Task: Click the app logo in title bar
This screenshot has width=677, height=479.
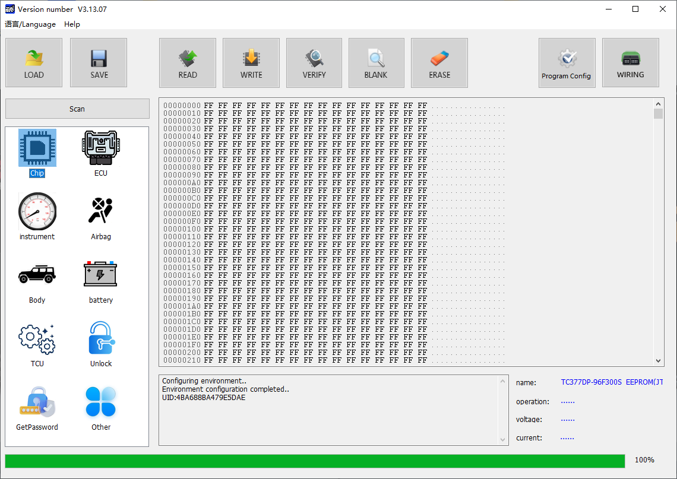Action: pyautogui.click(x=10, y=9)
